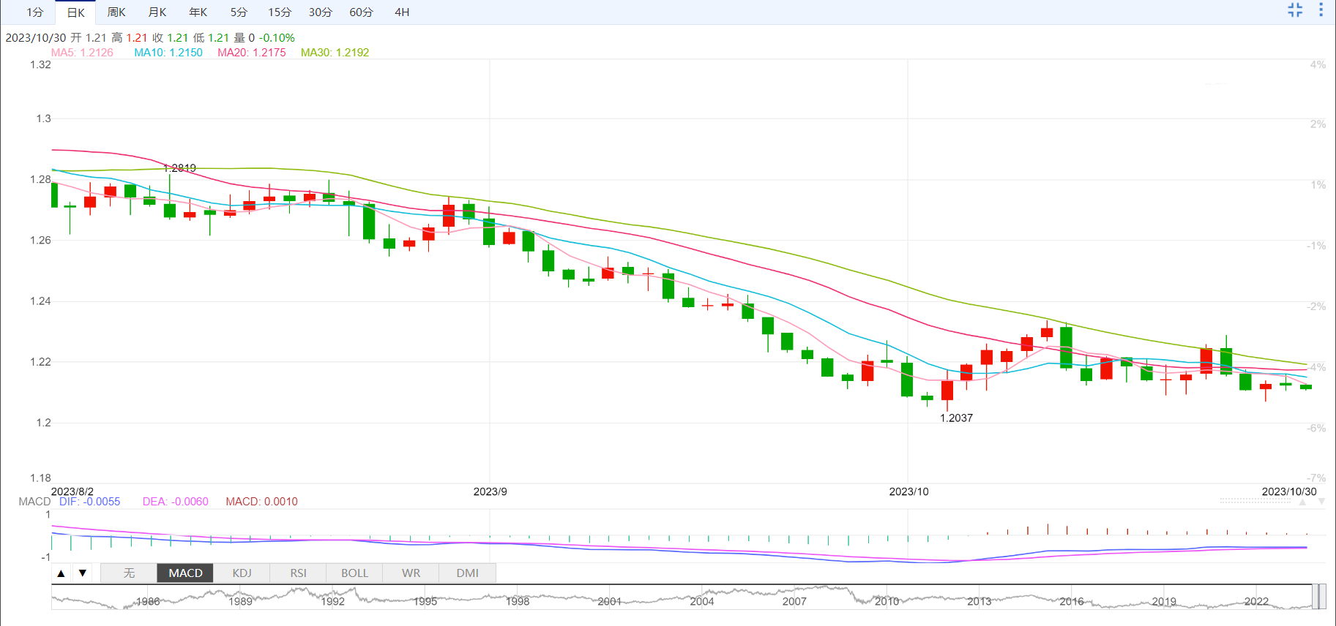Switch to the 周K weekly chart tab
This screenshot has width=1336, height=626.
tap(116, 12)
